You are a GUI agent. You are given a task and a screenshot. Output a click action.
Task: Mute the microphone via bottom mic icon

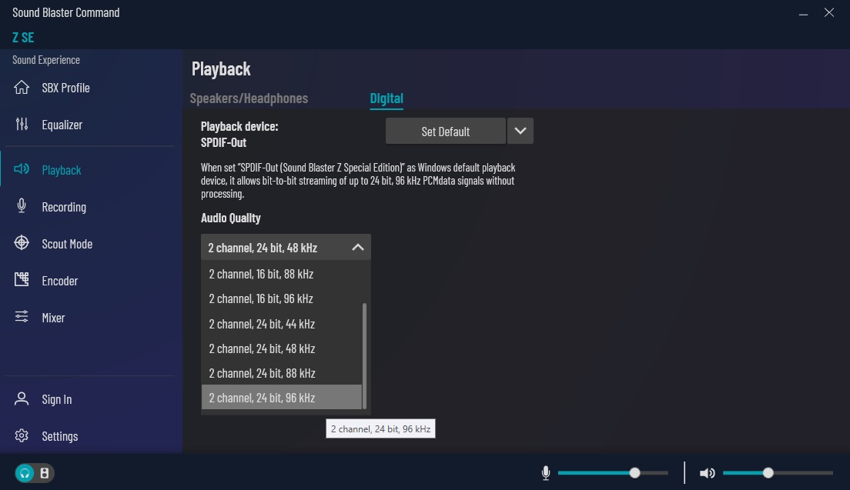[546, 472]
